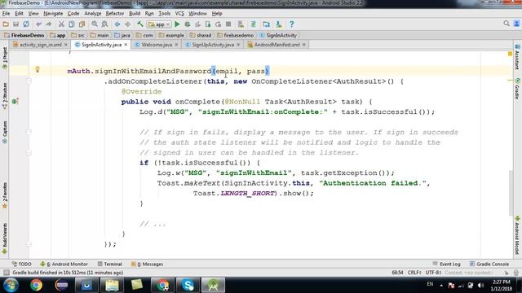Click the UTF-8 encoding selector
522x293 pixels.
pos(433,273)
